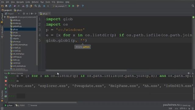Click the Rerun console icon
The image size is (195, 110).
(x=6, y=77)
